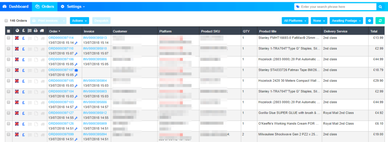Check the box for order ORD0000397110
Image resolution: width=388 pixels, height=142 pixels.
pos(8,49)
